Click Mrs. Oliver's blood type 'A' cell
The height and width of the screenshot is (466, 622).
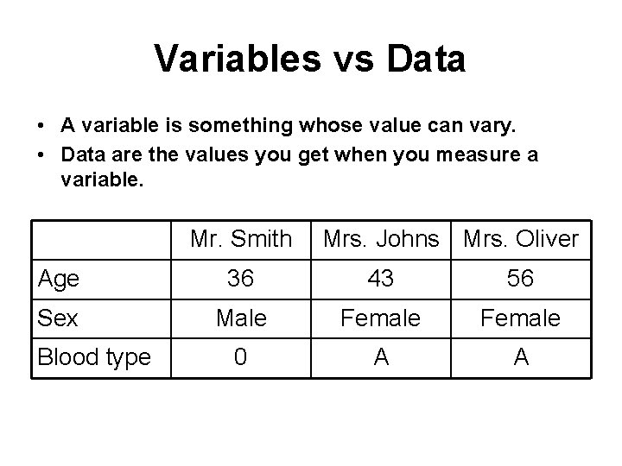[x=521, y=358]
